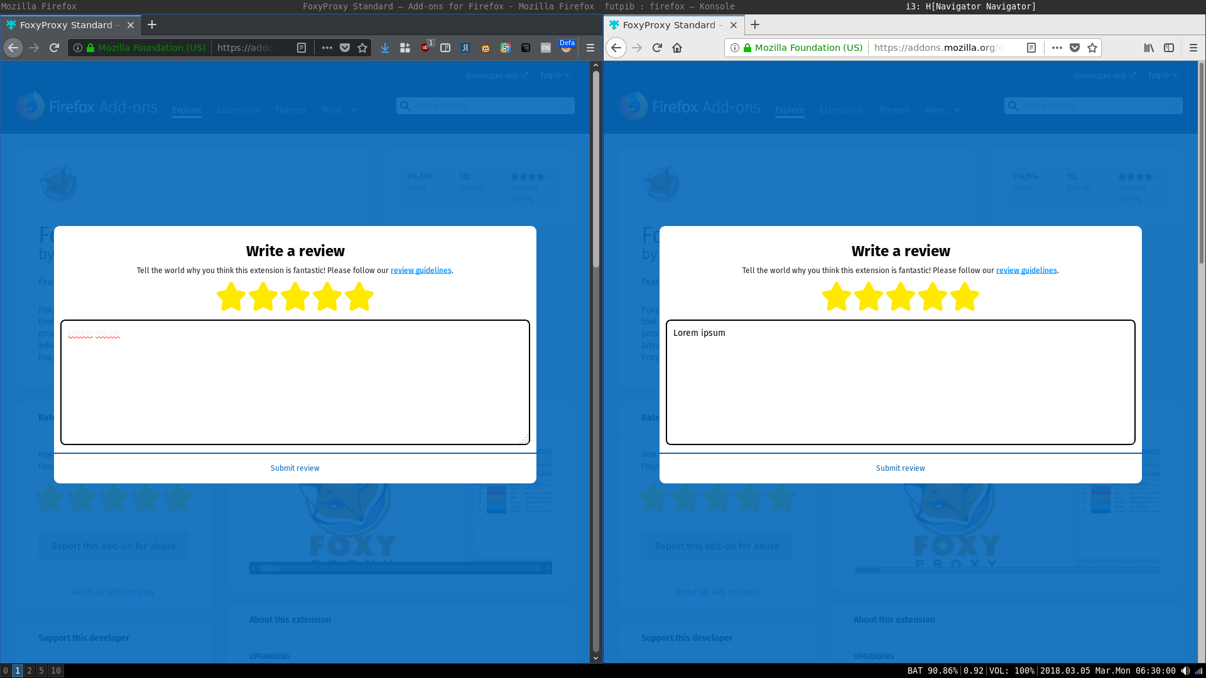Screen dimensions: 1206x678
Task: Open 'review guidelines' link in left dialog
Action: (421, 271)
